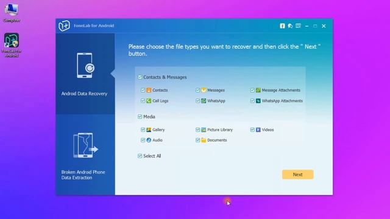Viewport: 390px width, 219px height.
Task: Click the yellow Next button
Action: tap(298, 175)
